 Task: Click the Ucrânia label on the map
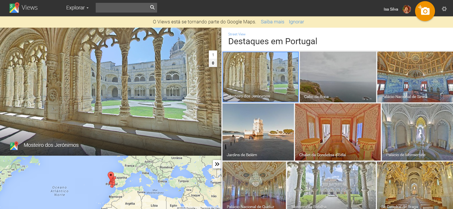(177, 158)
